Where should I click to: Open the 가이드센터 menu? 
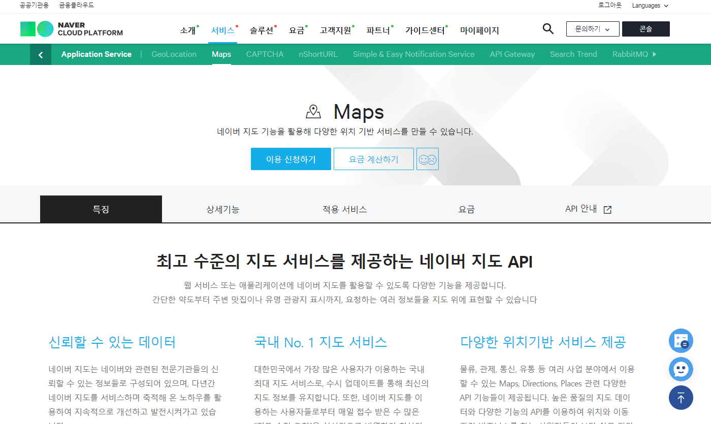coord(425,30)
